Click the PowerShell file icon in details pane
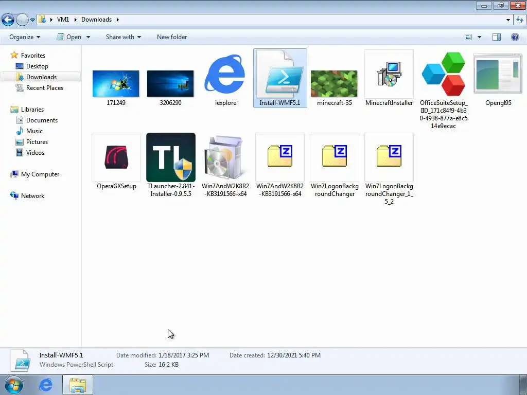527x395 pixels. (x=20, y=361)
